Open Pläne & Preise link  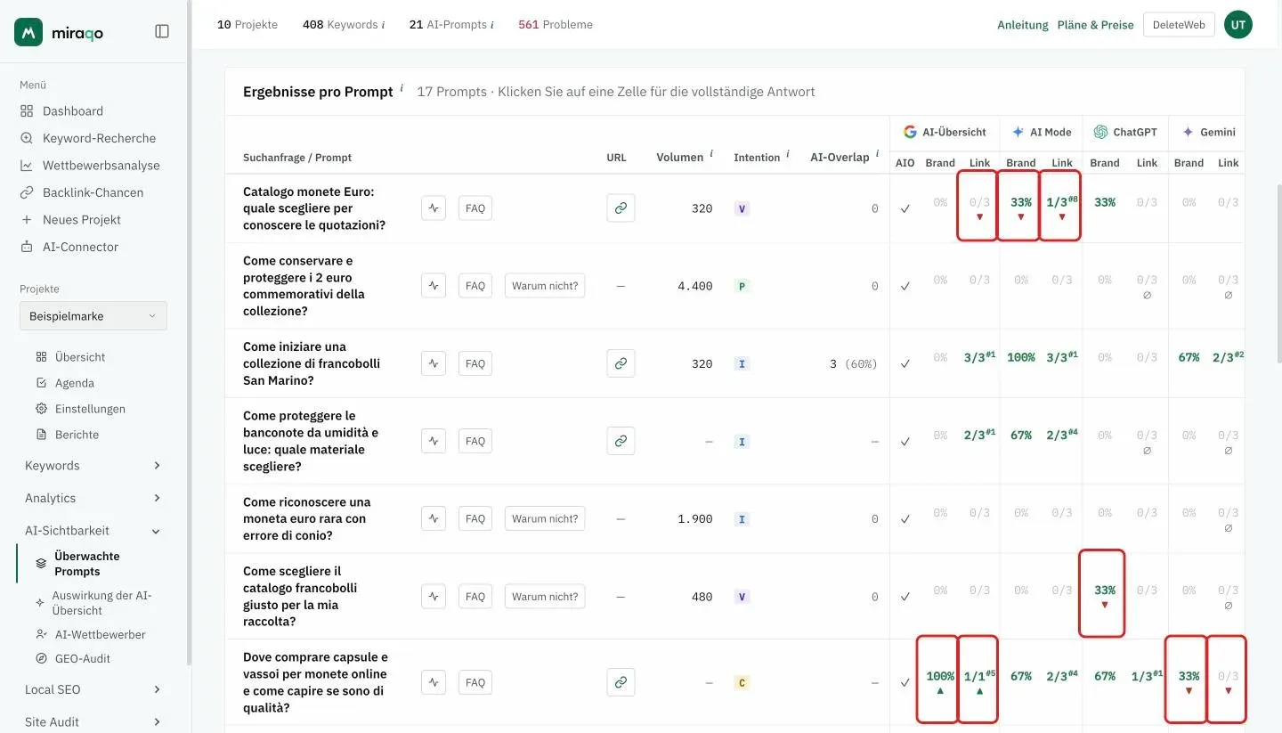1095,25
